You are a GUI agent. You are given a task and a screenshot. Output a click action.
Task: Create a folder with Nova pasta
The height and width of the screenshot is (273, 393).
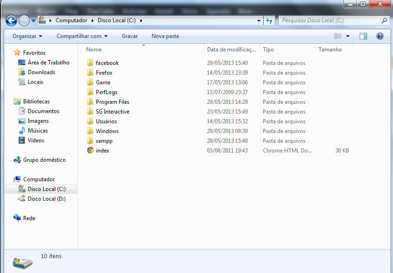point(165,36)
